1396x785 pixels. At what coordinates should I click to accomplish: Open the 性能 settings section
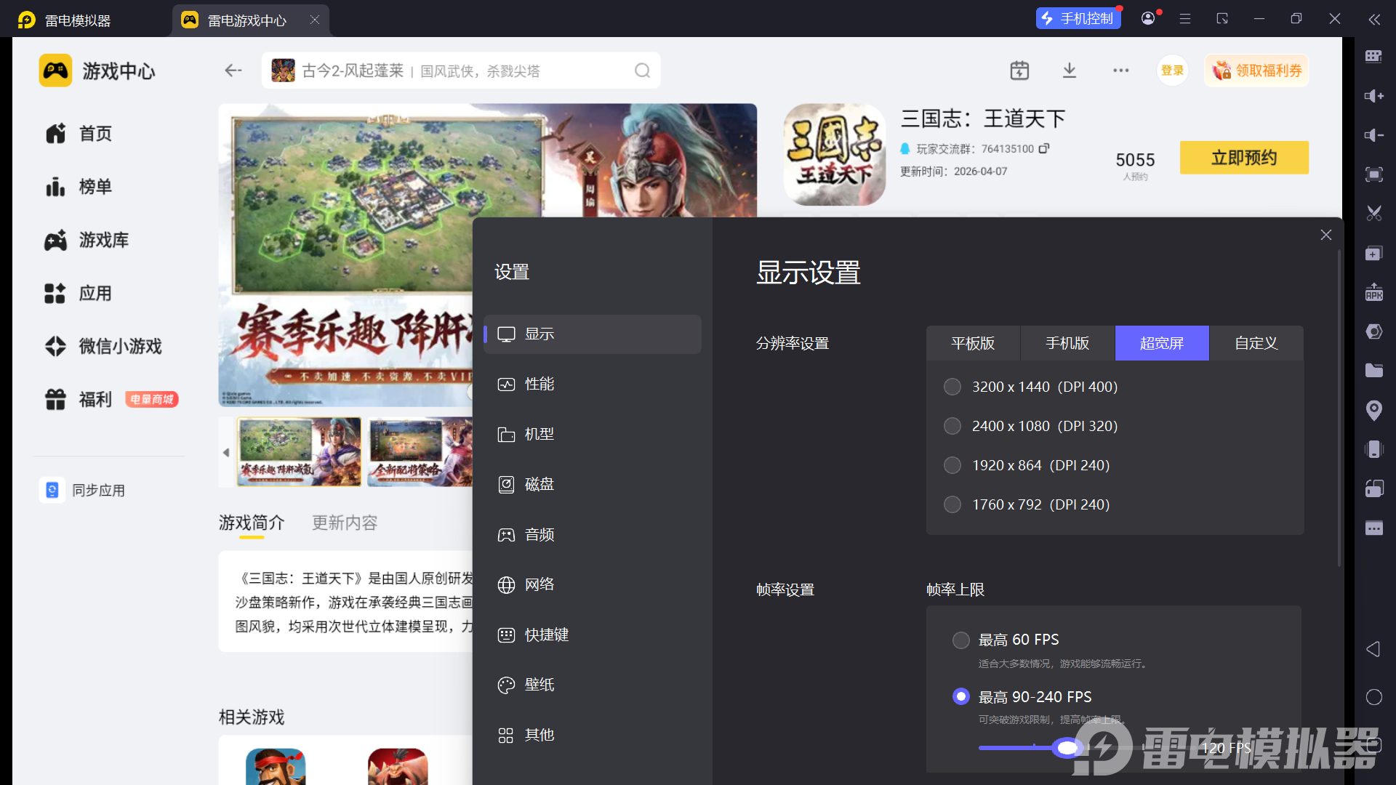(x=539, y=384)
